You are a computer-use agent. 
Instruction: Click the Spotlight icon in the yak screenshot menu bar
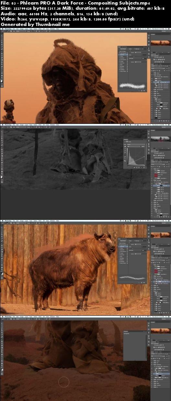point(166,221)
